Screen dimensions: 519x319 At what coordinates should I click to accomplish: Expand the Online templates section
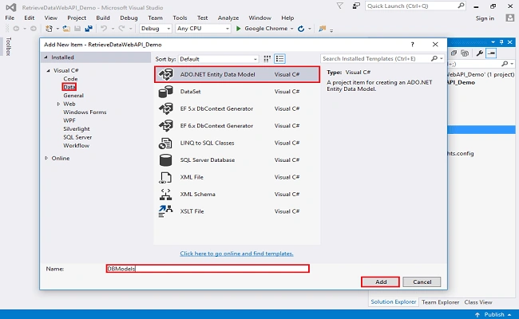click(x=46, y=158)
